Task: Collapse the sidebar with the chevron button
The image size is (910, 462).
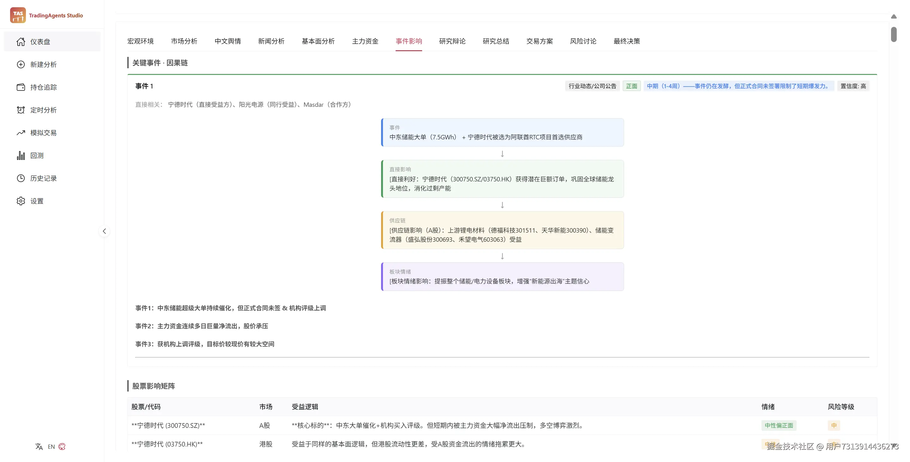Action: pos(104,231)
